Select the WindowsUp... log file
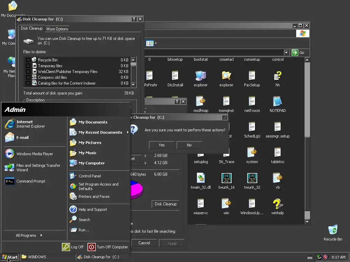The width and height of the screenshot is (350, 262). pyautogui.click(x=252, y=206)
